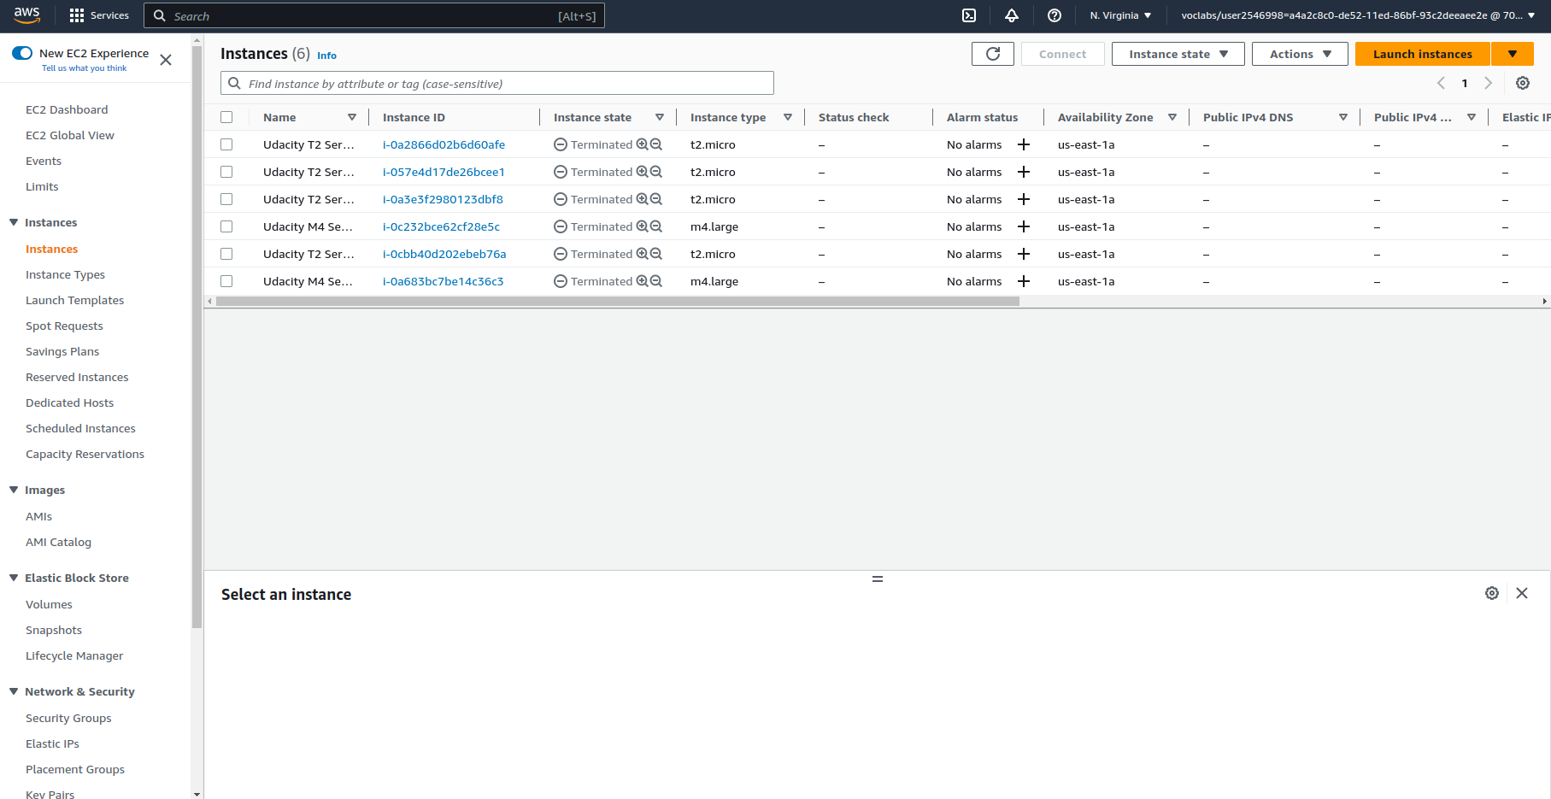Open voclabs account menu
Viewport: 1551px width, 799px height.
1358,15
